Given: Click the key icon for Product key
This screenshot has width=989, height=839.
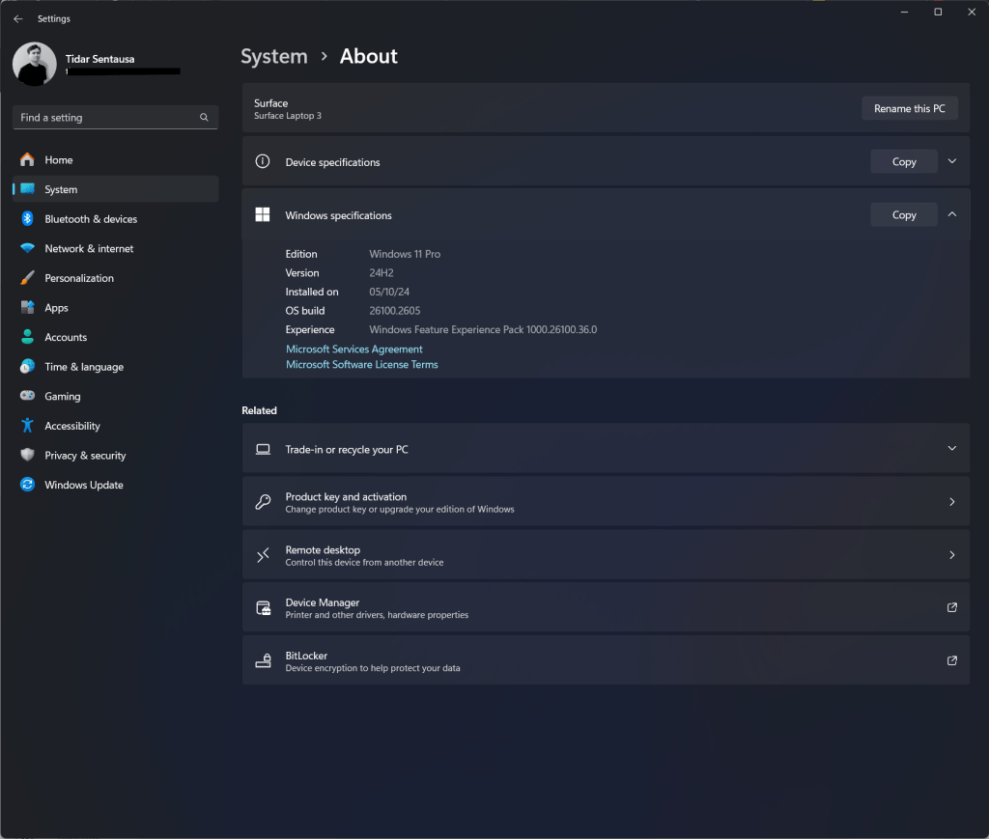Looking at the screenshot, I should pos(263,502).
